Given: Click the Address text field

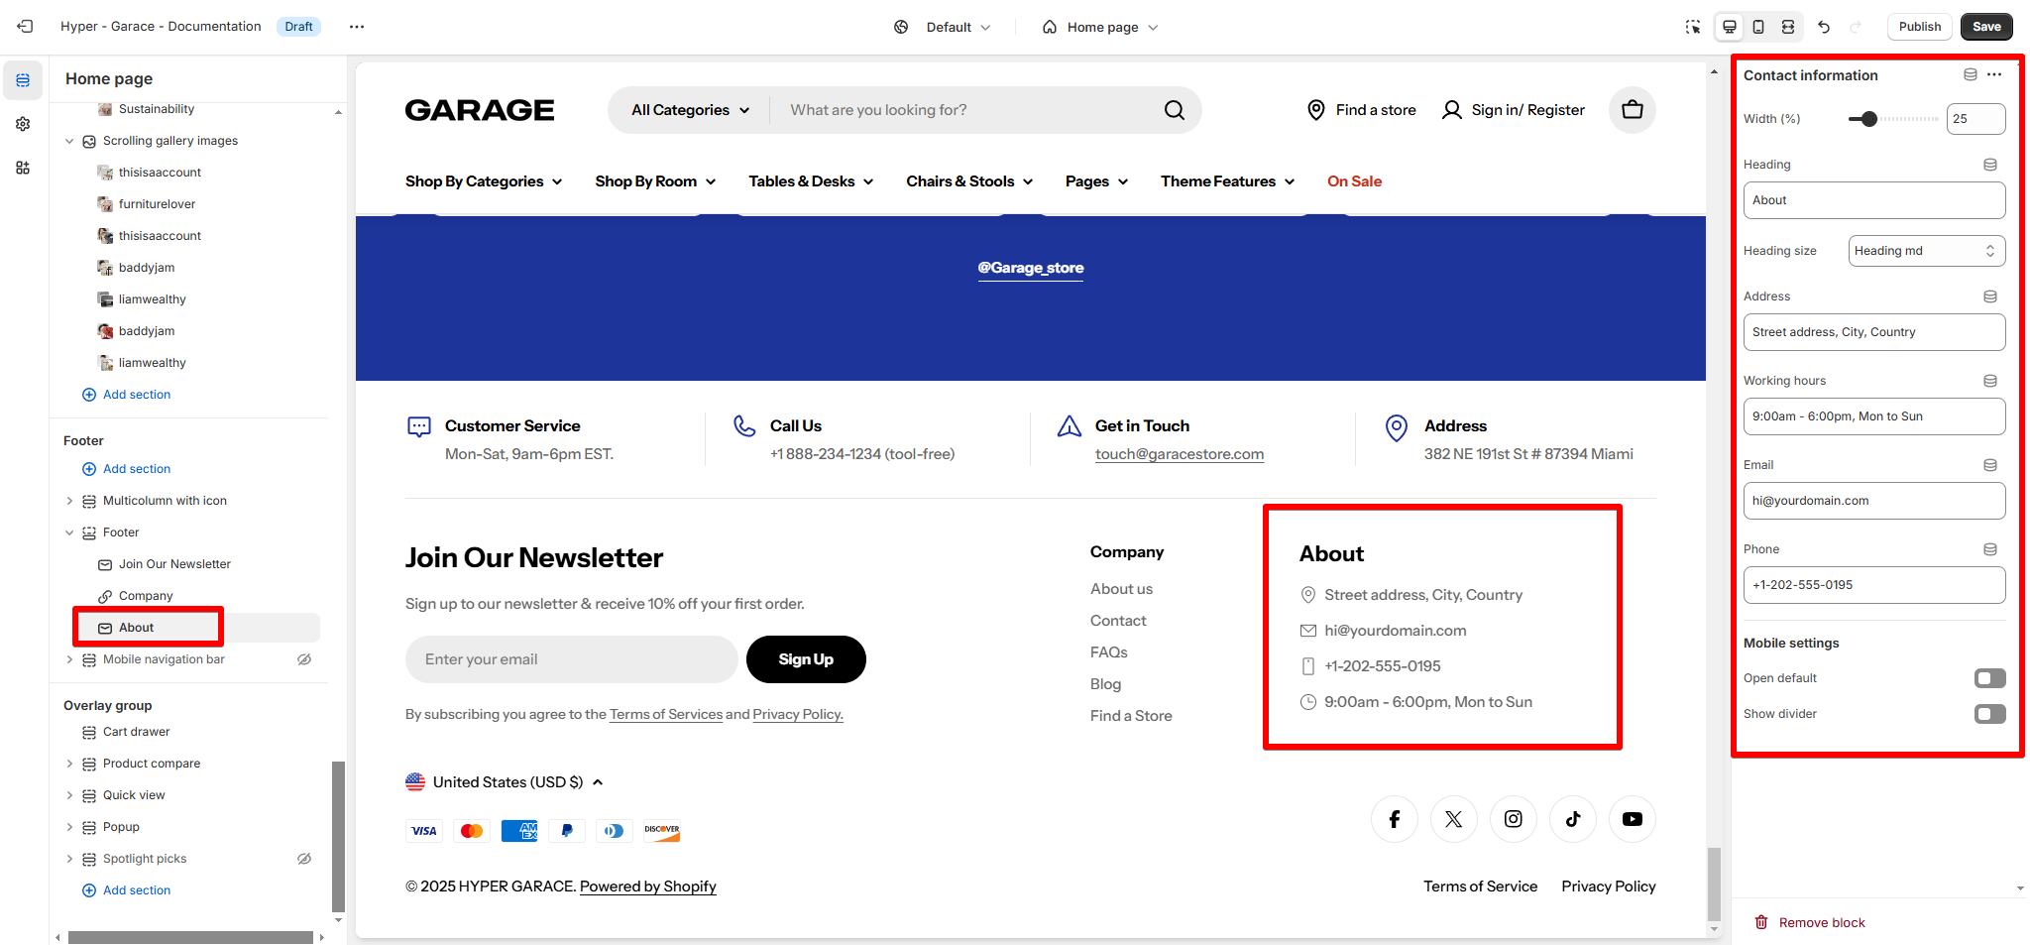Looking at the screenshot, I should pyautogui.click(x=1874, y=332).
